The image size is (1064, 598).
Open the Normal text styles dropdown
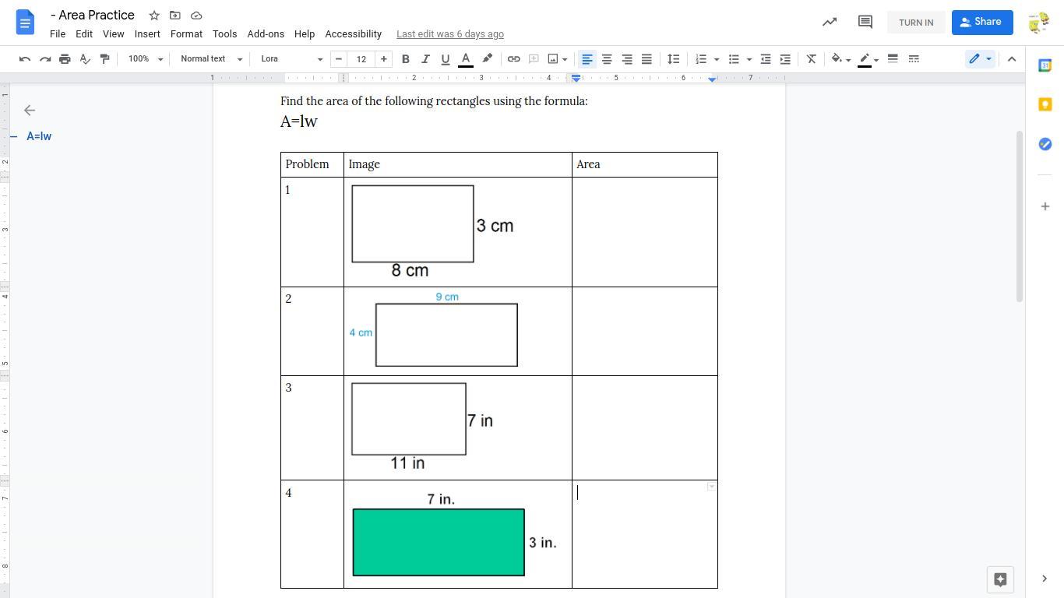[x=211, y=59]
